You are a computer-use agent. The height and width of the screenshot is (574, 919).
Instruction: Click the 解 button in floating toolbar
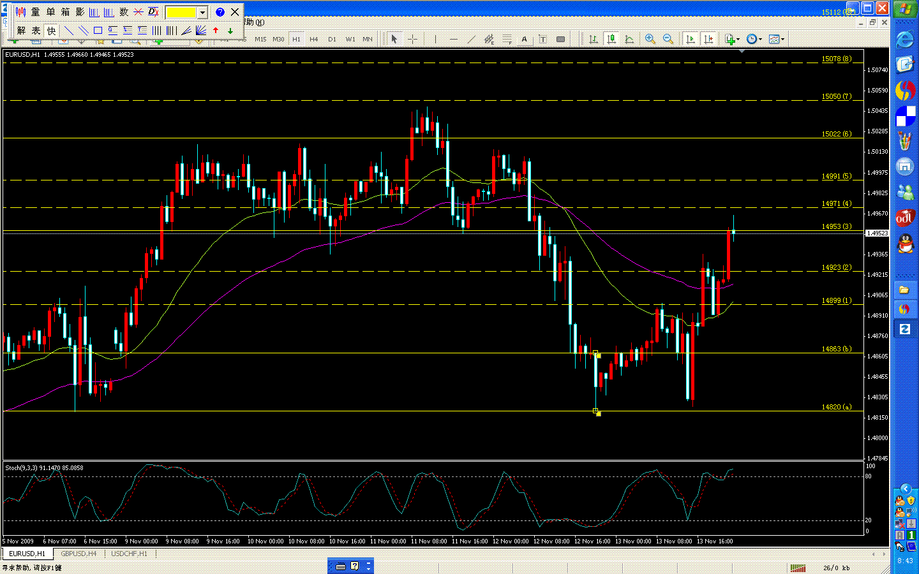21,30
